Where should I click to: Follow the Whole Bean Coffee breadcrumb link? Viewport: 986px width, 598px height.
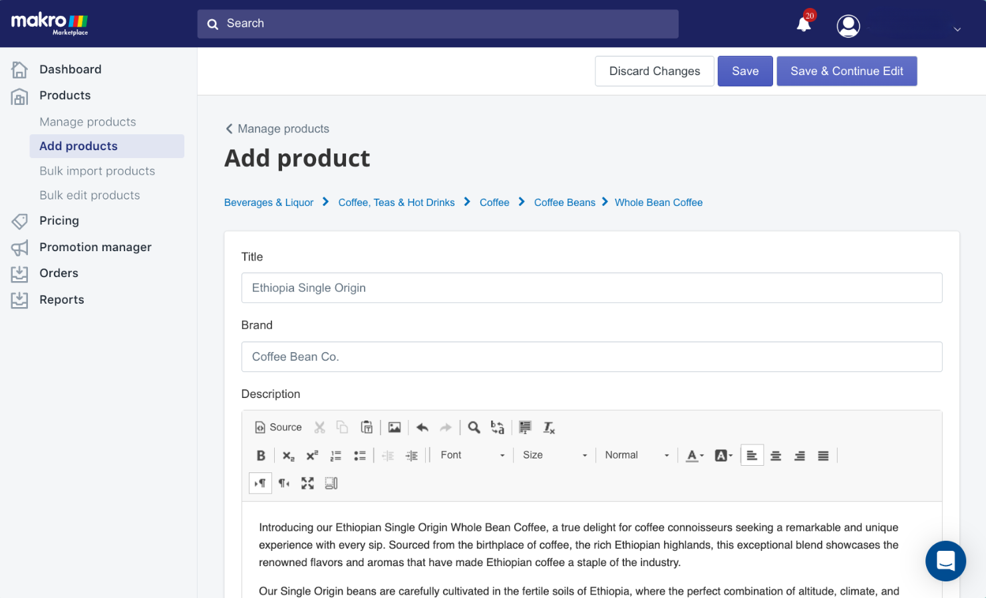point(659,203)
